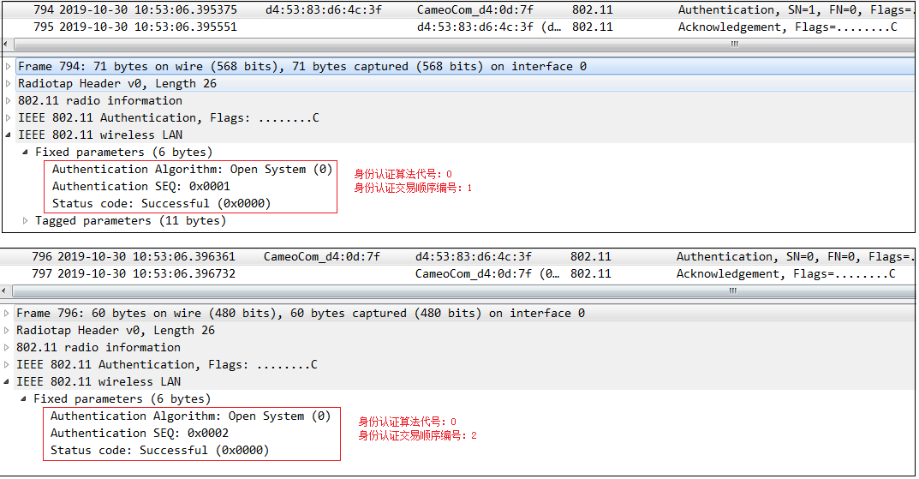Click destination d4:53:83:d6:4c:3f of packet 796
The image size is (919, 479).
[474, 257]
